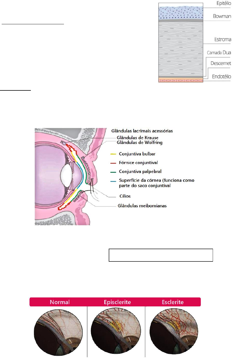Click the red Fórnice conjuntival legend swatch
233x358 pixels.
[x=113, y=162]
